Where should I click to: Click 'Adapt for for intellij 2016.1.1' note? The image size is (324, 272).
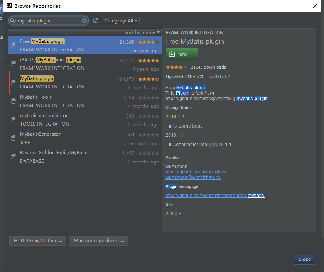[x=202, y=144]
